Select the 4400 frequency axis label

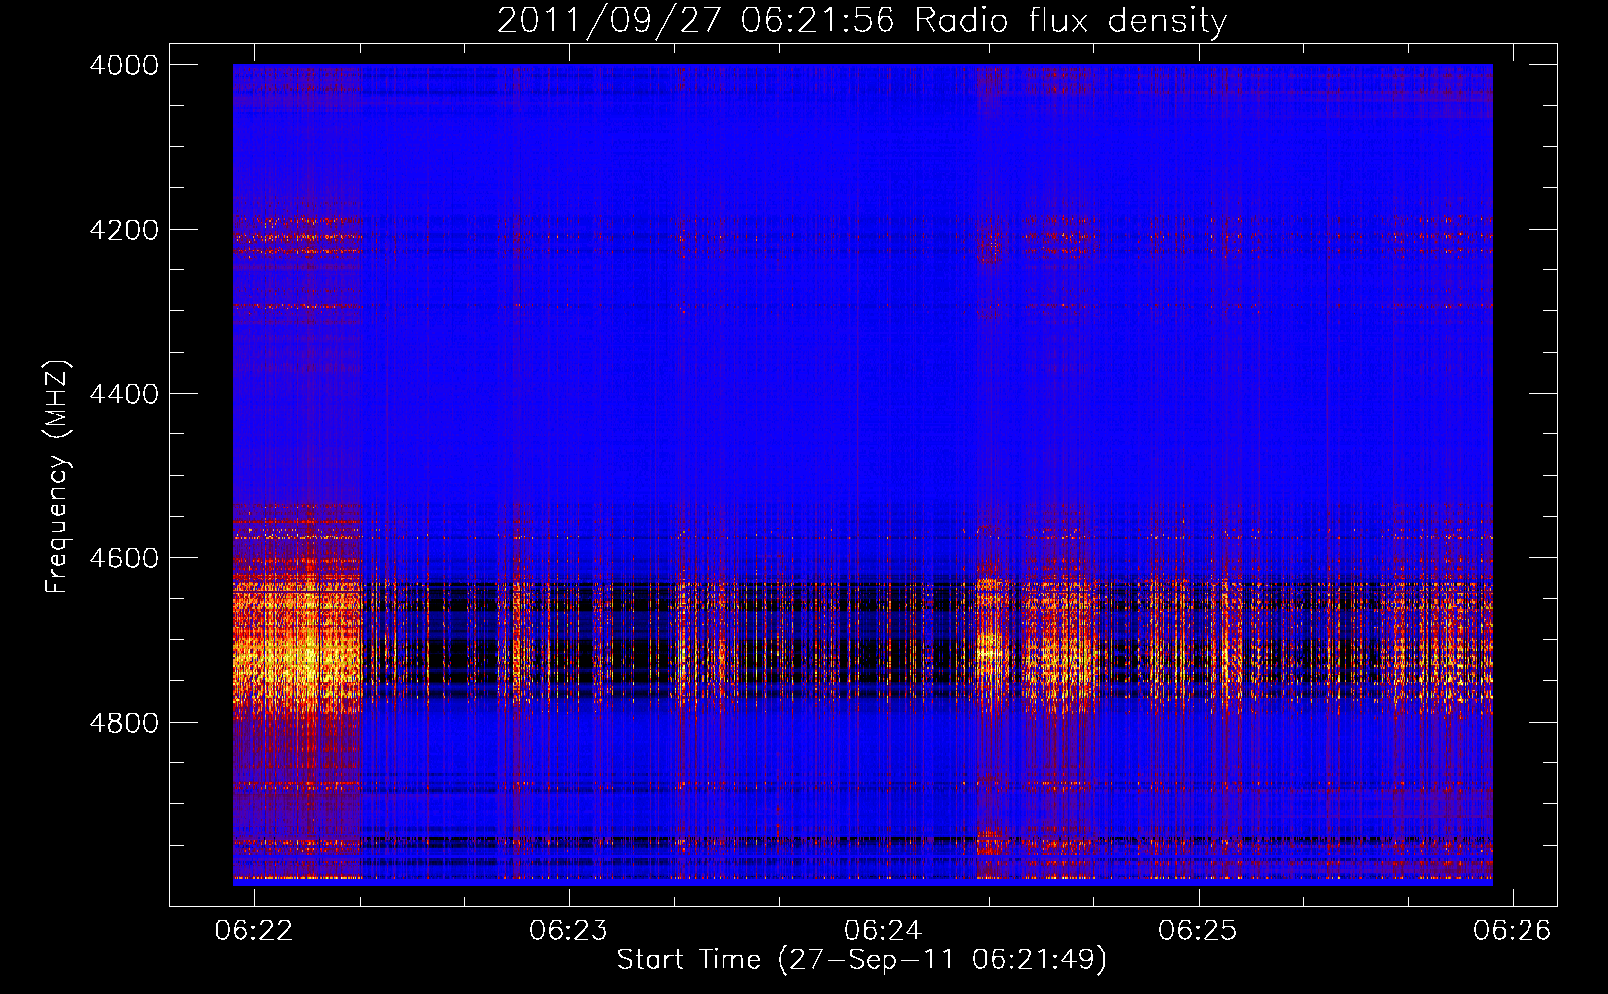click(x=124, y=394)
